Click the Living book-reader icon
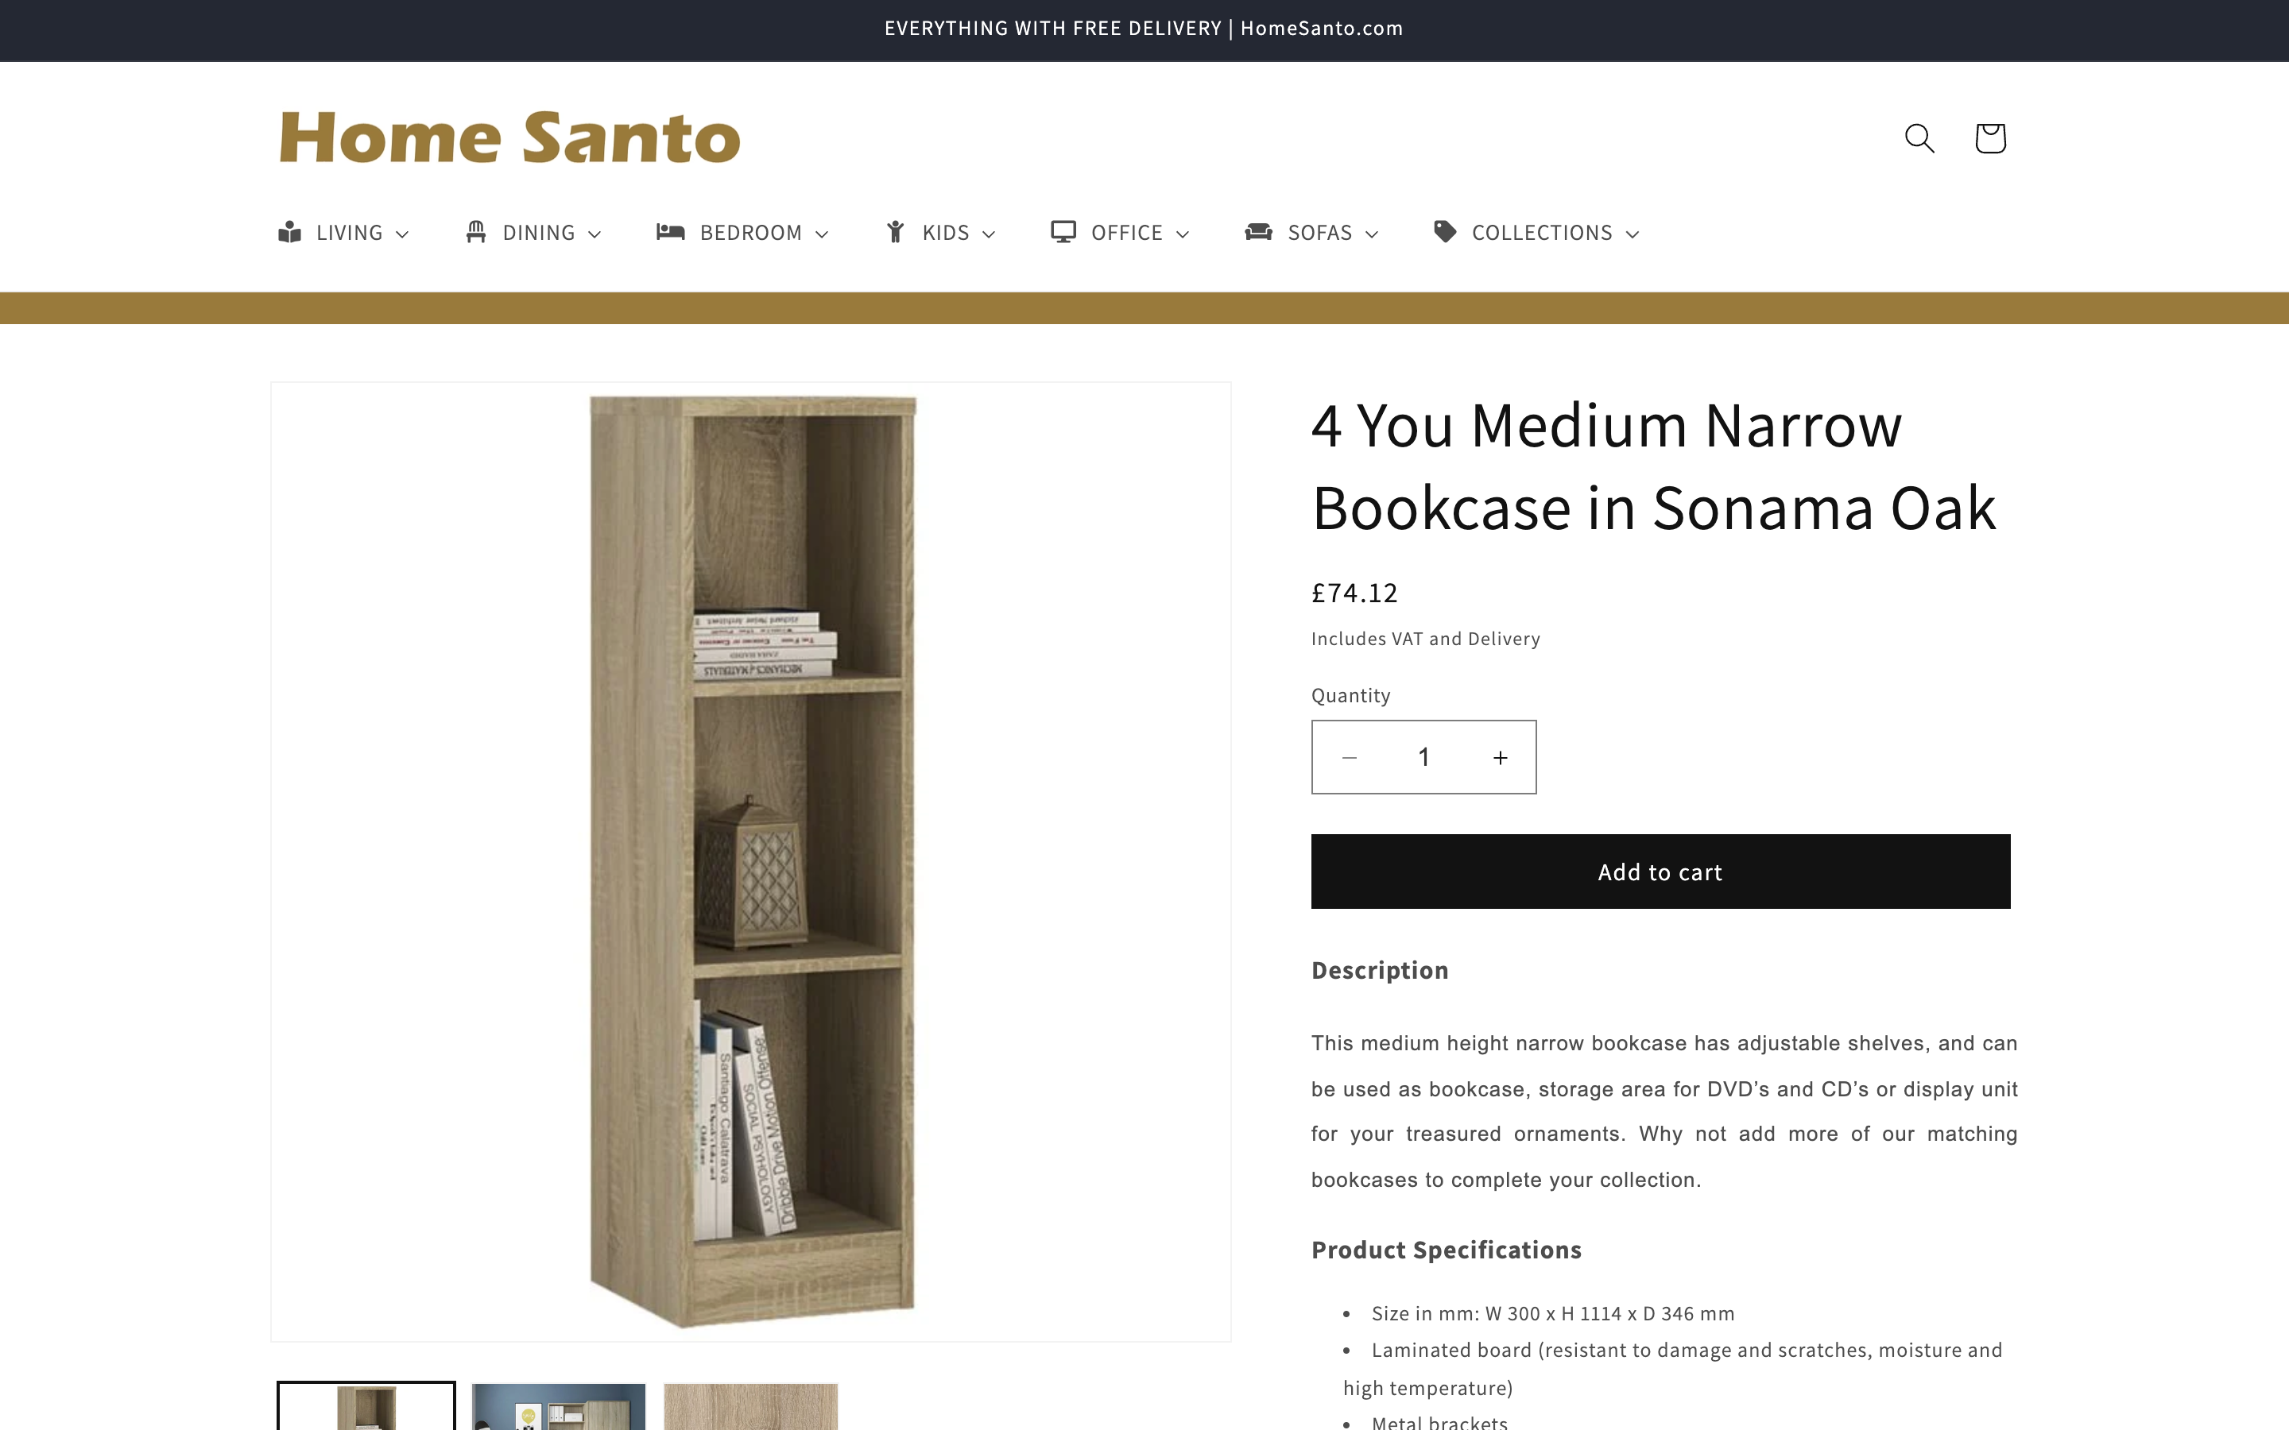This screenshot has height=1430, width=2289. [x=289, y=232]
